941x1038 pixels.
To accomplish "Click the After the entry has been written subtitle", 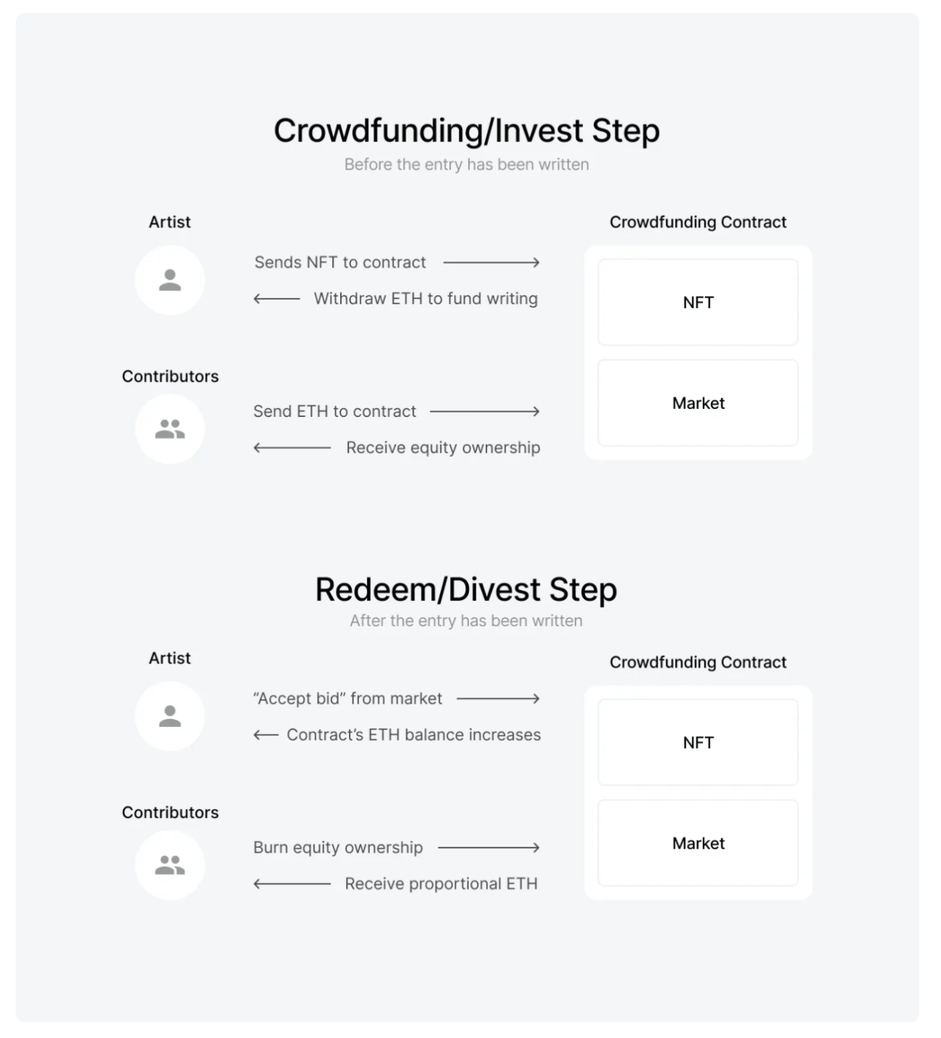I will pos(466,621).
